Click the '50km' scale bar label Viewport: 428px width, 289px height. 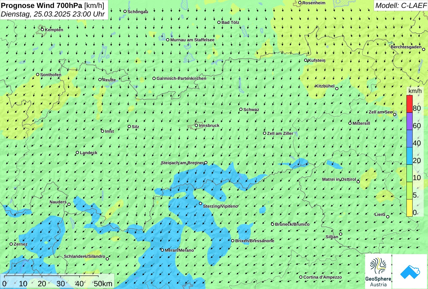tap(103, 284)
